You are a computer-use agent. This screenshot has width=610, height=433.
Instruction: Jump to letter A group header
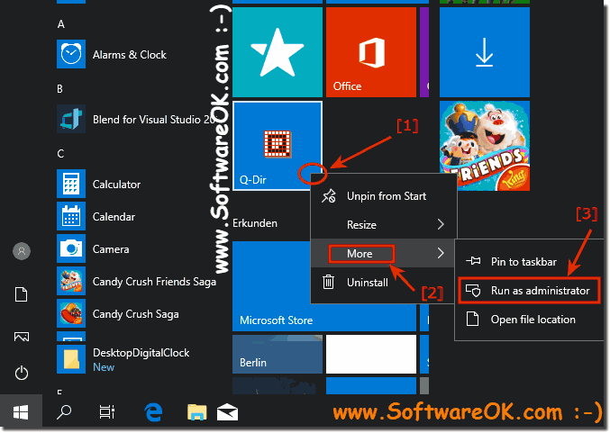coord(60,24)
